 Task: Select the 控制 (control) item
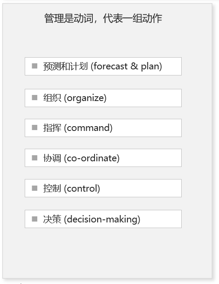pos(103,188)
